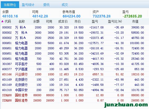
Task: Select the 中国平安 601318 row
Action: (x=73, y=90)
